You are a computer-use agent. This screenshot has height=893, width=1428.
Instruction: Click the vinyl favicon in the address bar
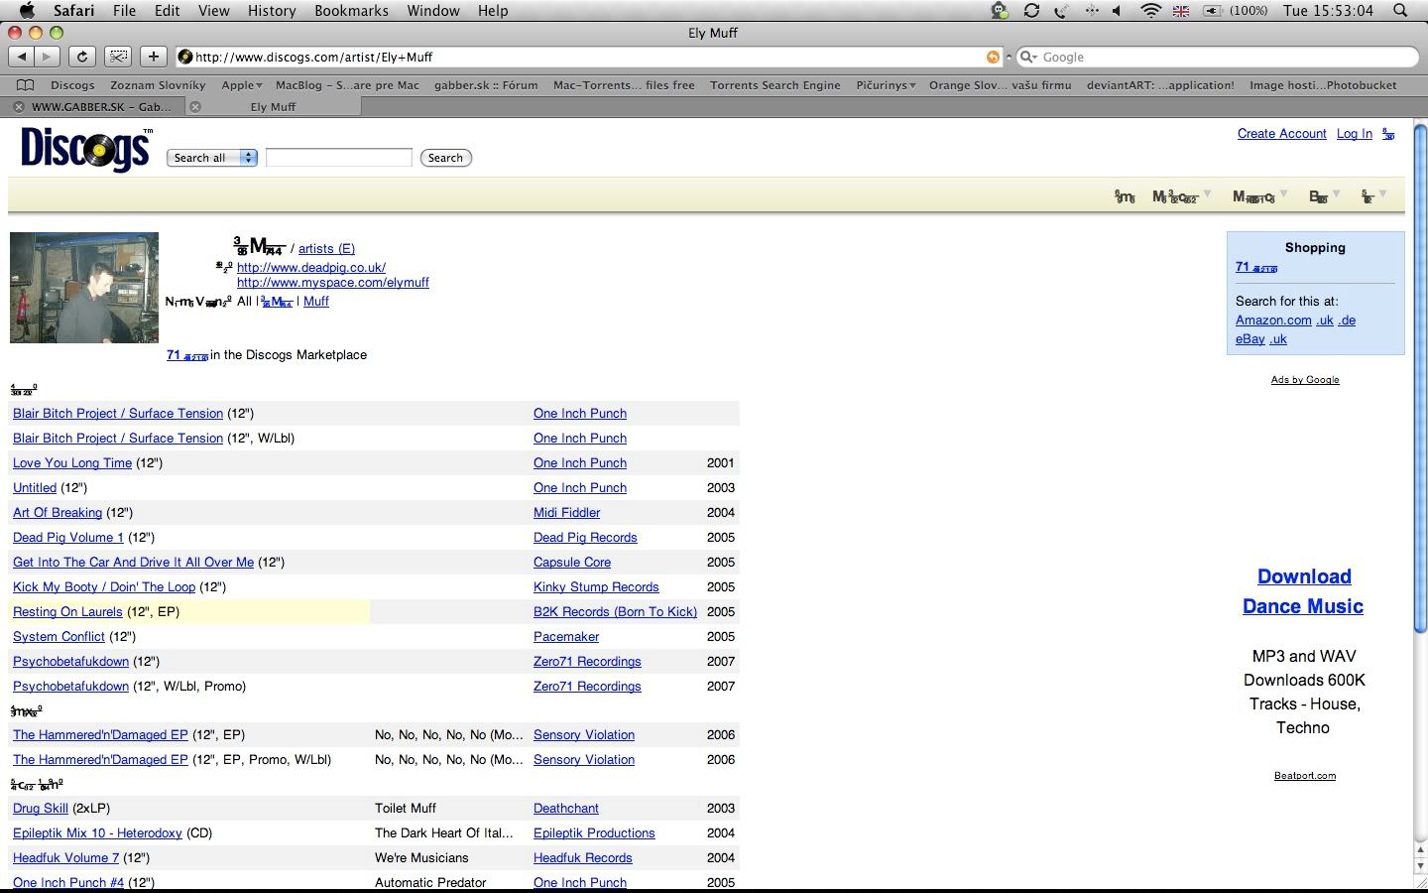pyautogui.click(x=184, y=57)
